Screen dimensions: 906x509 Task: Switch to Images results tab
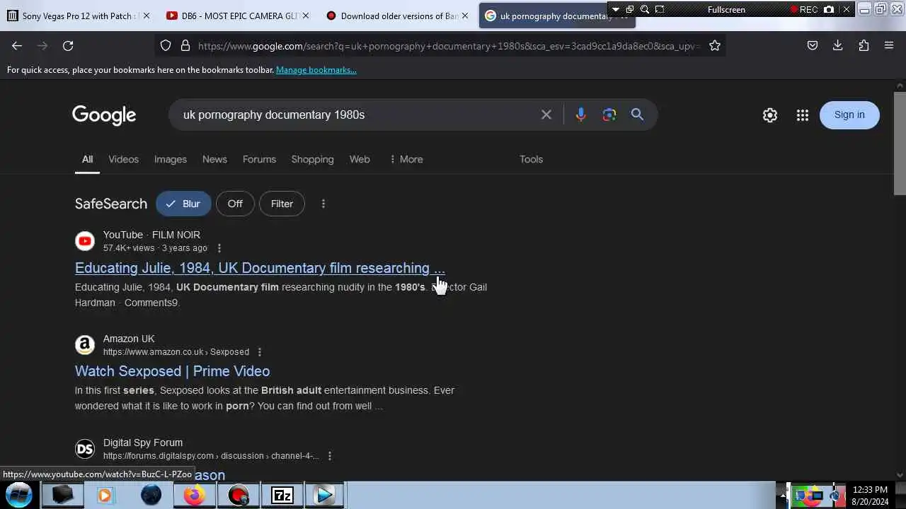coord(171,159)
